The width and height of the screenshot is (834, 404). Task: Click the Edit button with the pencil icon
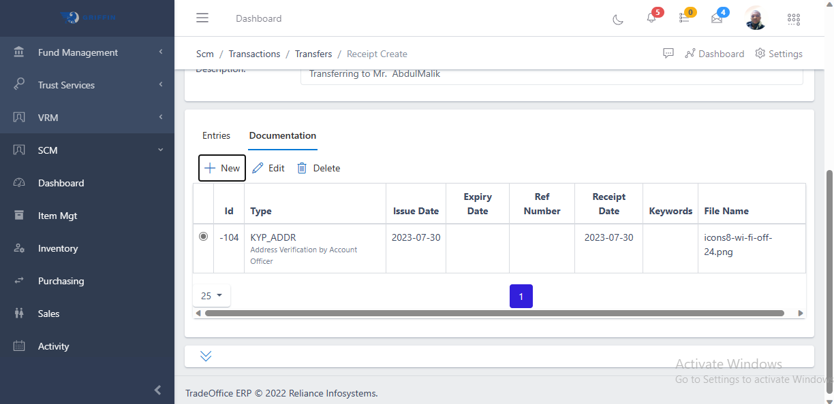click(x=268, y=168)
